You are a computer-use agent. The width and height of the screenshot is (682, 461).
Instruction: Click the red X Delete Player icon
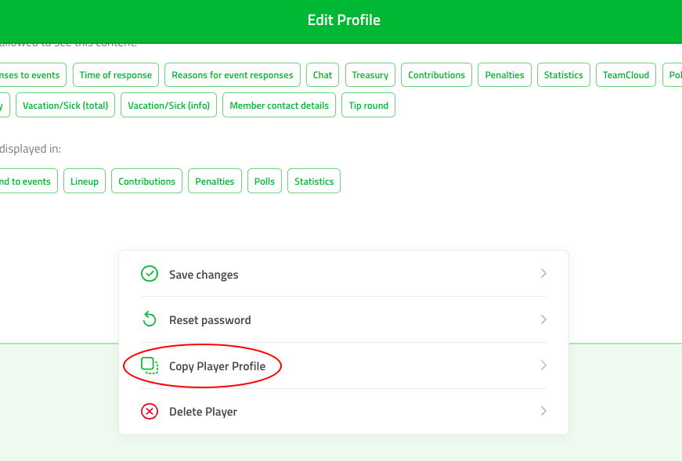[150, 411]
